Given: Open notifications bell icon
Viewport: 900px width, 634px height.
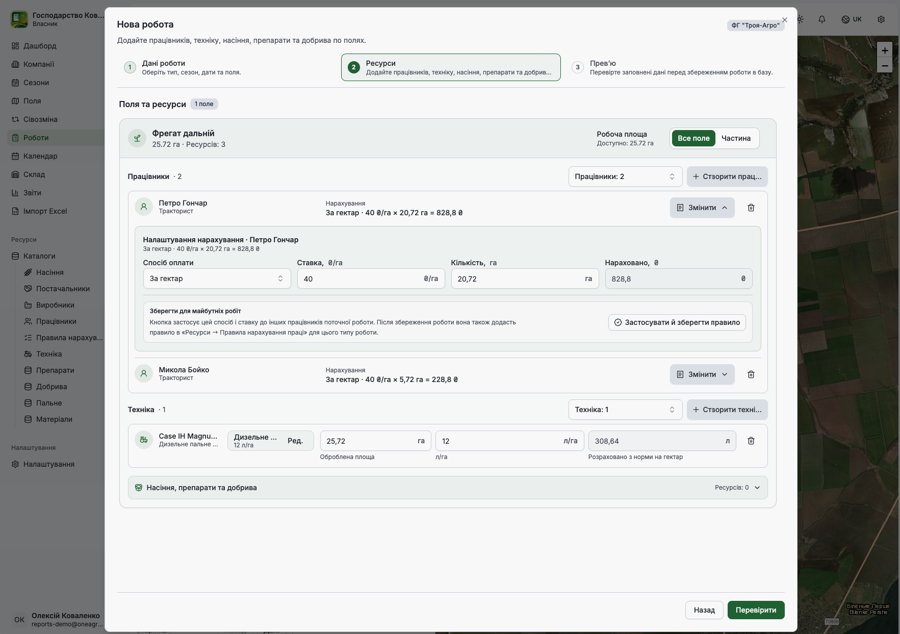Looking at the screenshot, I should [x=822, y=19].
